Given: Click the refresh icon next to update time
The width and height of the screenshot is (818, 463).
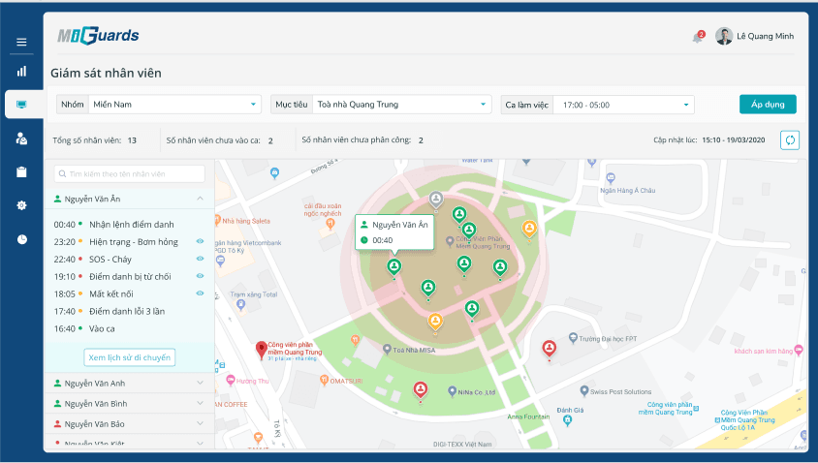Looking at the screenshot, I should (x=790, y=139).
